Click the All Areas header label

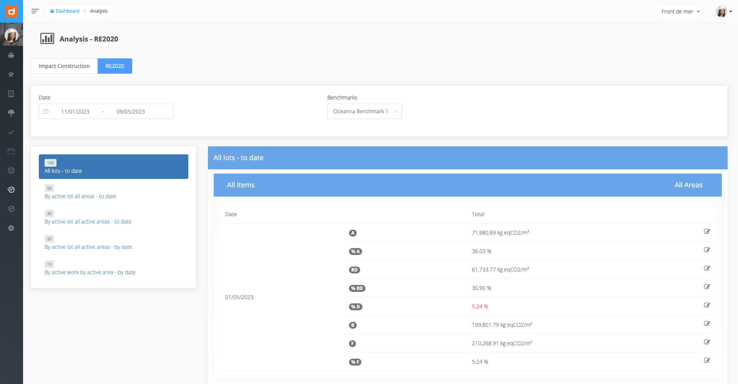[688, 185]
